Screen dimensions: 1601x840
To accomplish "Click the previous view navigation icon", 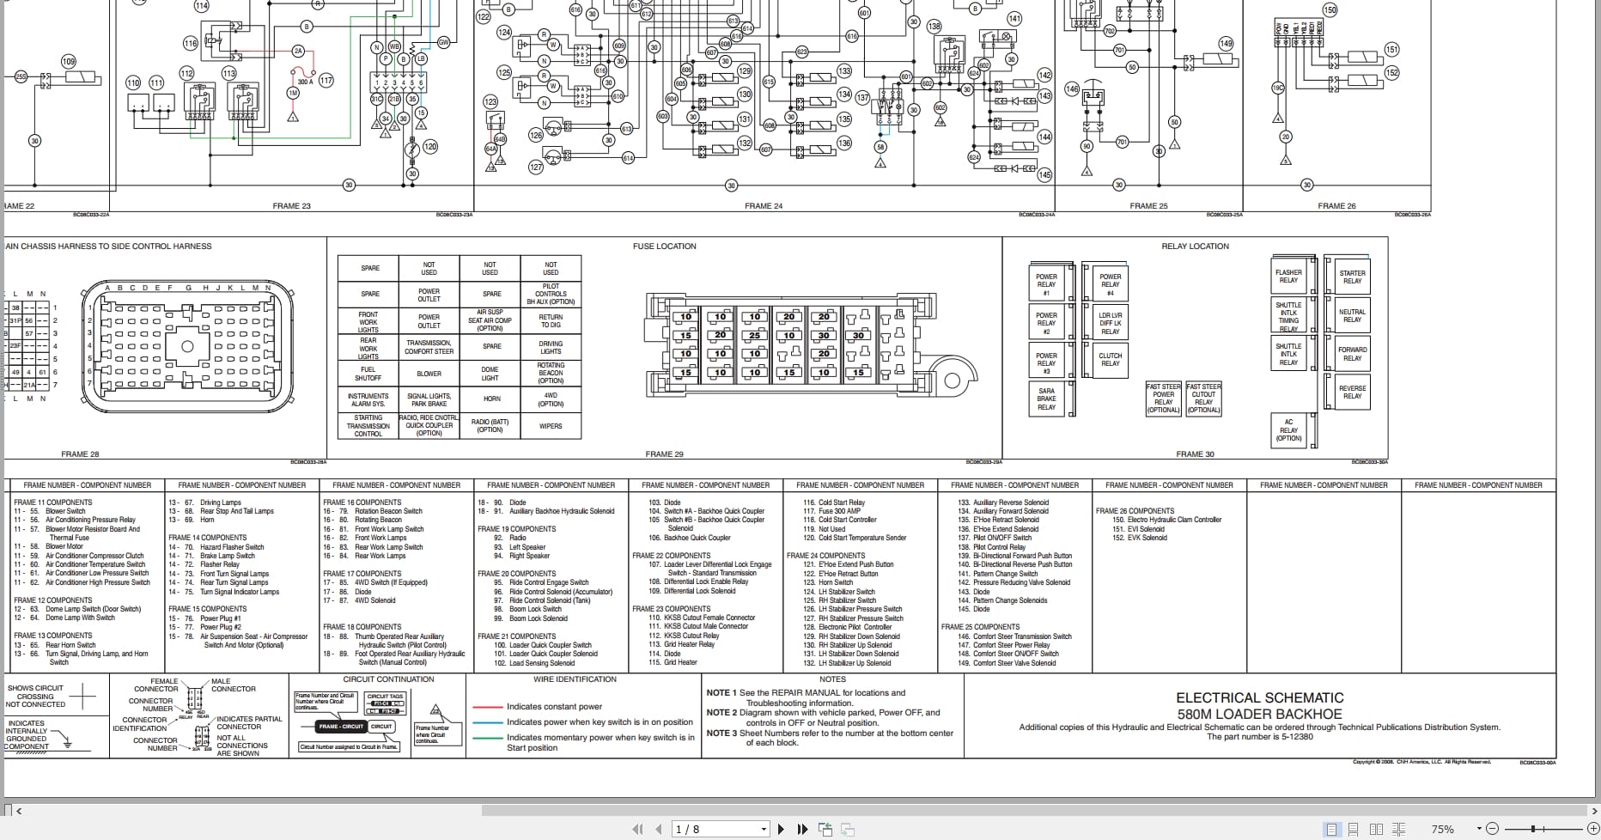I will [825, 828].
